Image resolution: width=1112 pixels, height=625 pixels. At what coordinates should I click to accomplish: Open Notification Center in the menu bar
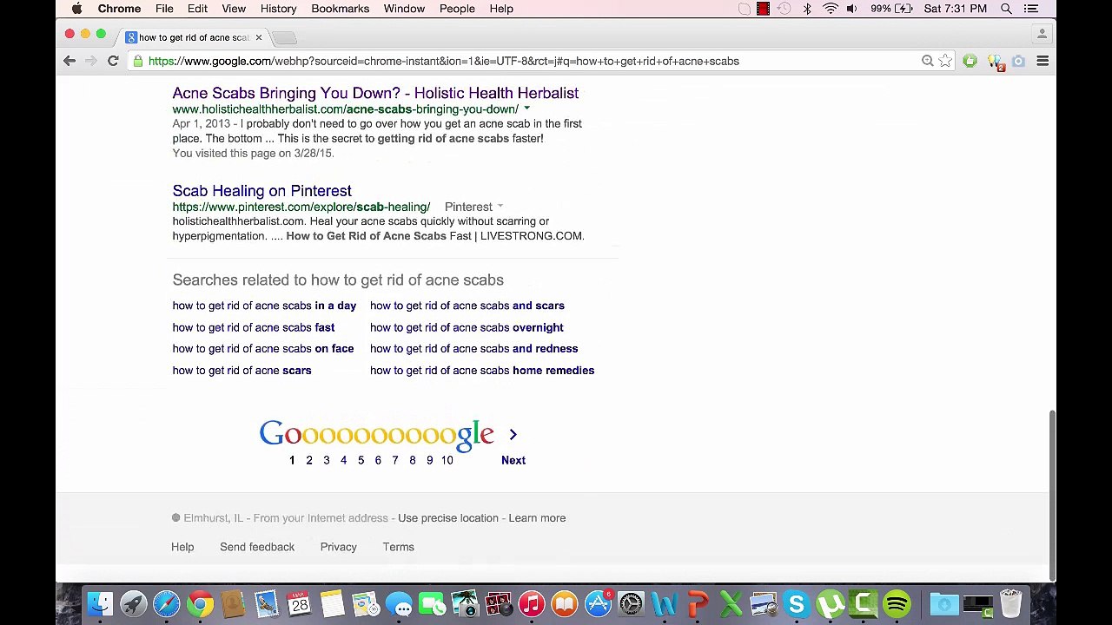[1031, 9]
